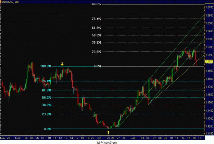
Task: Click the white 0.0% Fibonacci label
Action: 97,66
